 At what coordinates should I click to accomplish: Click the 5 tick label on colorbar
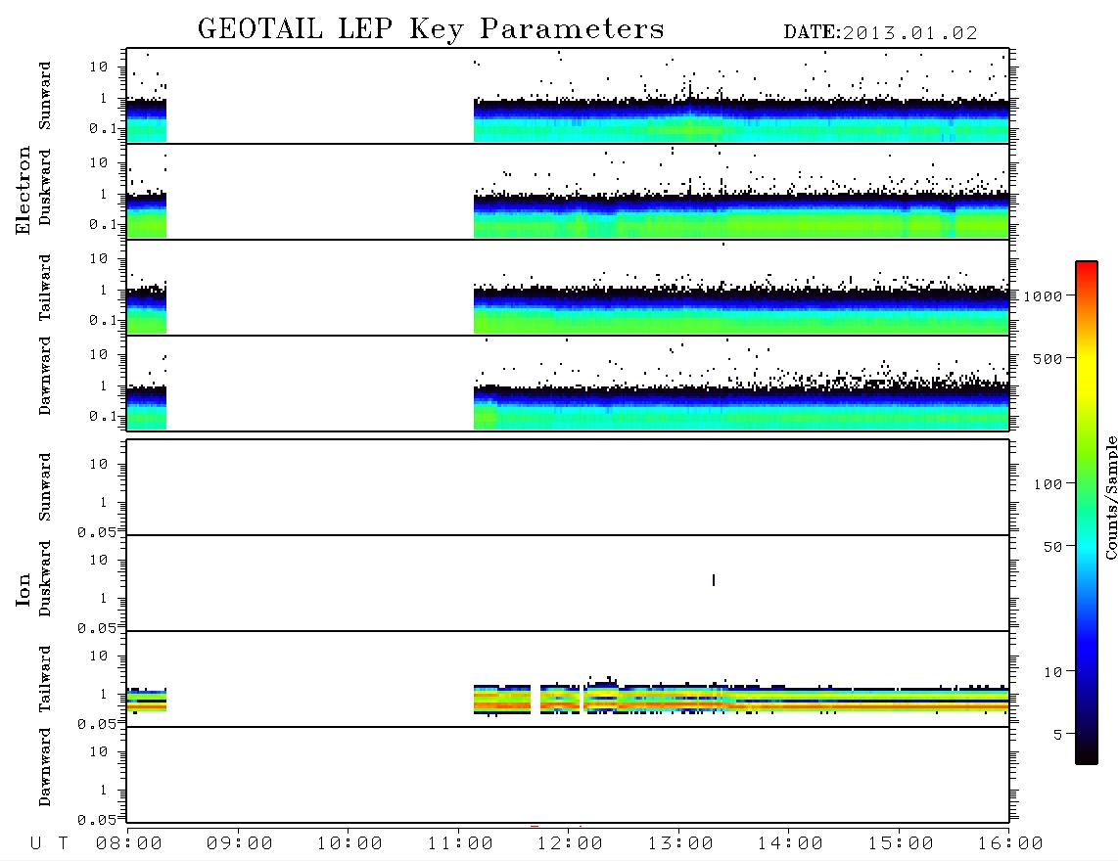[1057, 735]
